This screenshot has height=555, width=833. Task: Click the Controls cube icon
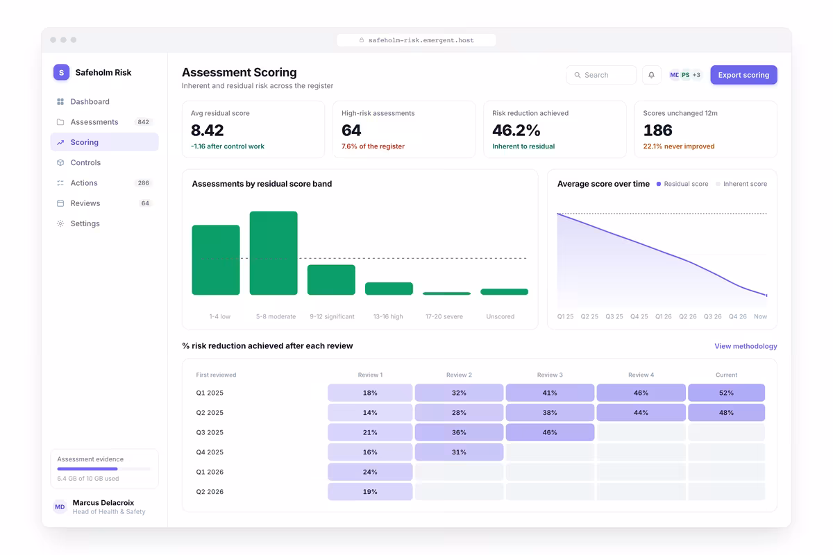(60, 162)
